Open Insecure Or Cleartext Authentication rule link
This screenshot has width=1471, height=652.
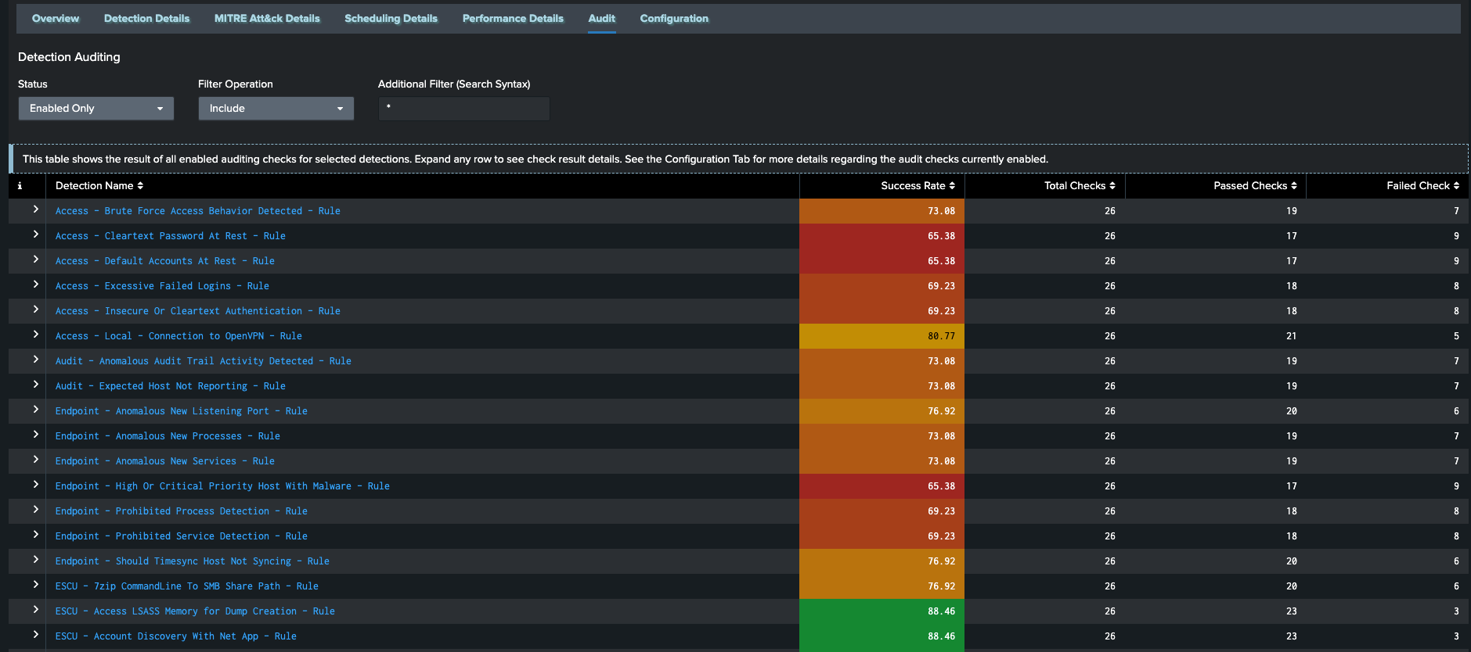[197, 311]
